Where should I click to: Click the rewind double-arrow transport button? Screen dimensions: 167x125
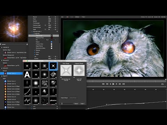click(x=107, y=84)
